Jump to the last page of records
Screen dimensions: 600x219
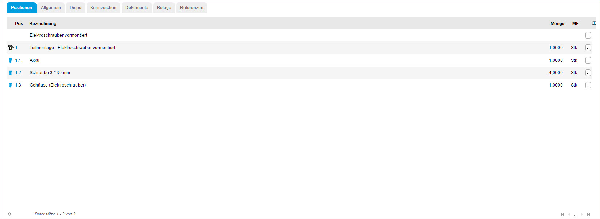pyautogui.click(x=589, y=215)
